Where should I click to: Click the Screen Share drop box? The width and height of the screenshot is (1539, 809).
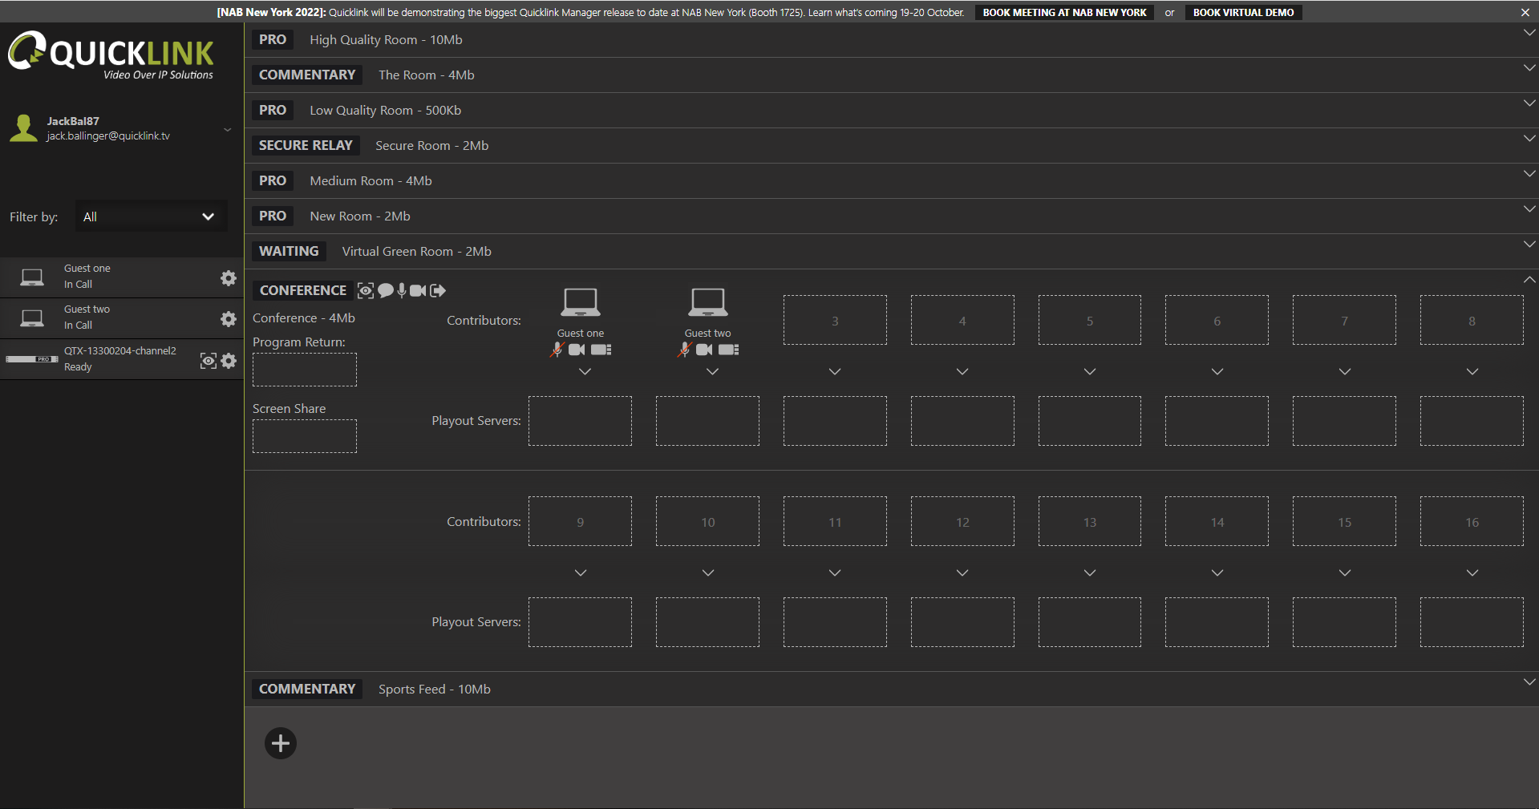pos(305,436)
